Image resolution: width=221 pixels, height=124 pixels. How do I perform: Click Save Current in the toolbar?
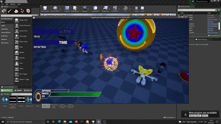tap(45, 9)
